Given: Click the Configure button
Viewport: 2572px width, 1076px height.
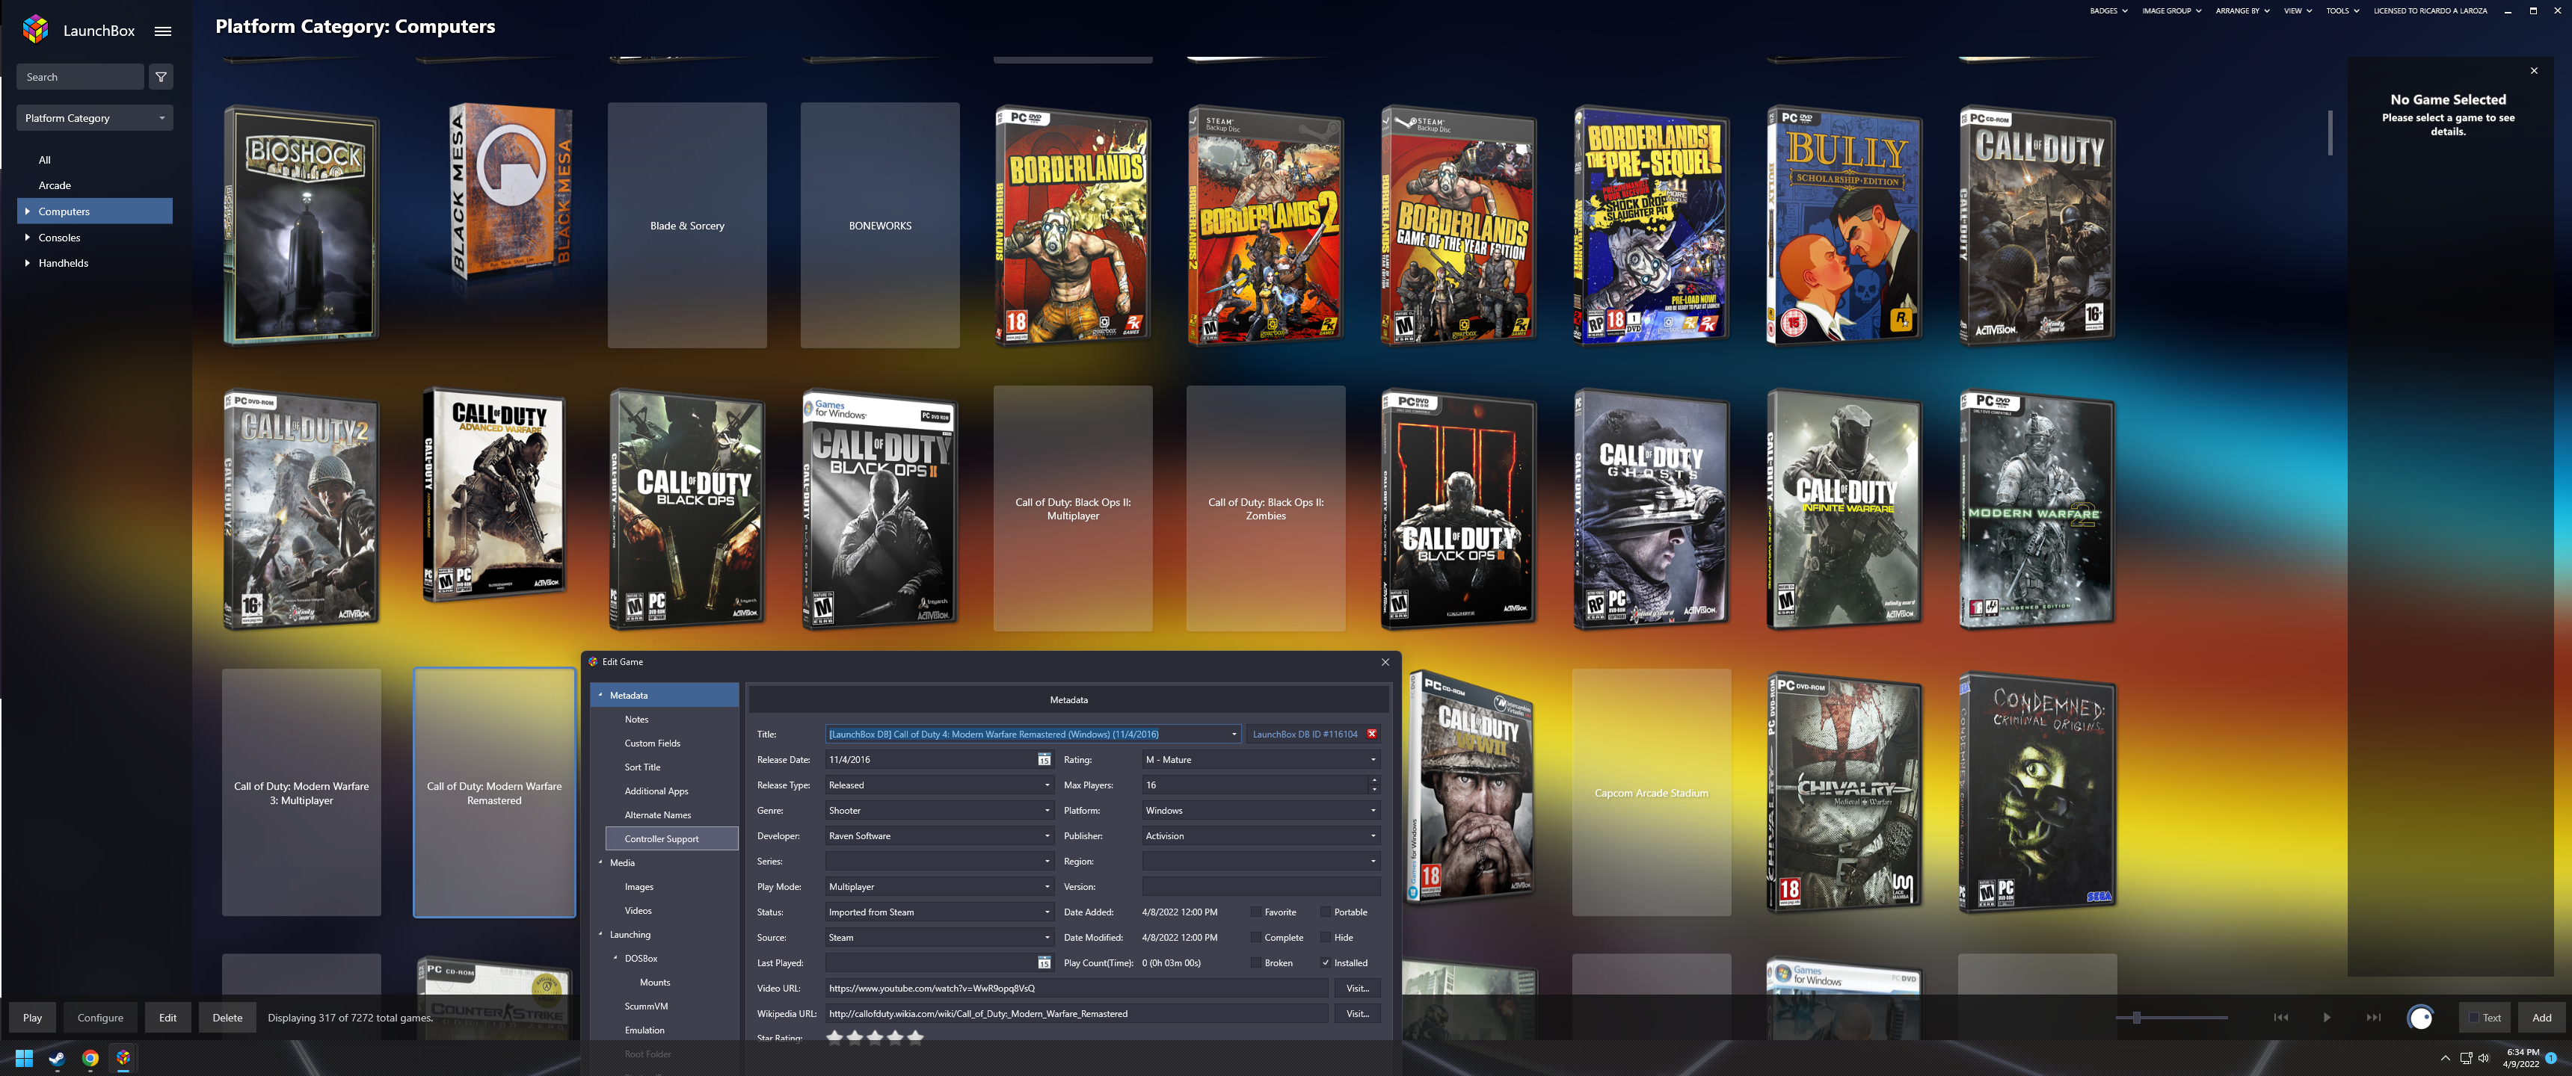Looking at the screenshot, I should pyautogui.click(x=101, y=1018).
